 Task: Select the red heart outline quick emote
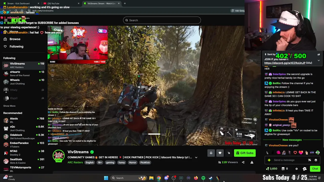(295, 153)
